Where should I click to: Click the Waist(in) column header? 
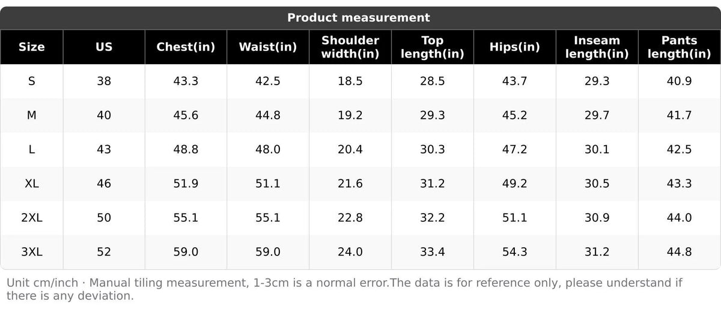coord(268,47)
